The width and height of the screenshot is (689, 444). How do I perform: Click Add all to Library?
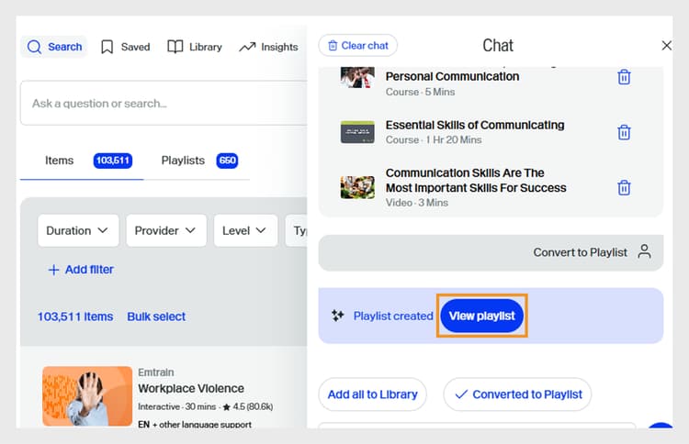pyautogui.click(x=372, y=394)
